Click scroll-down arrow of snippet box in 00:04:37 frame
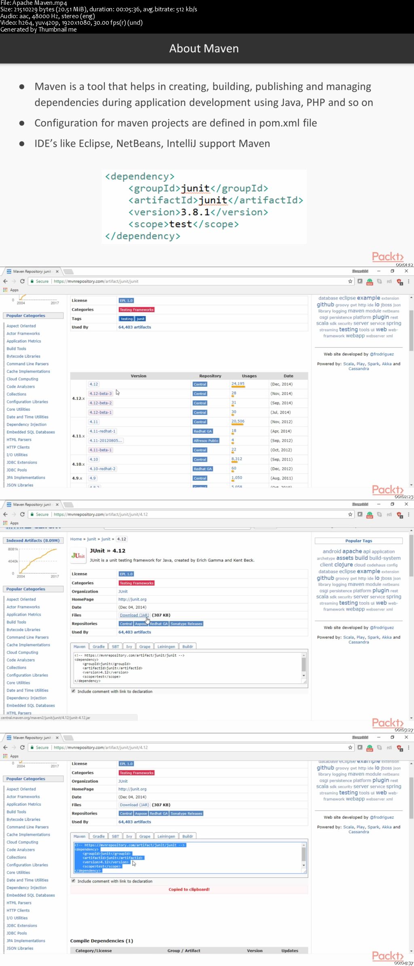This screenshot has height=966, width=414. (304, 866)
